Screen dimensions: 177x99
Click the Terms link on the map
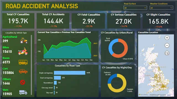point(169,95)
